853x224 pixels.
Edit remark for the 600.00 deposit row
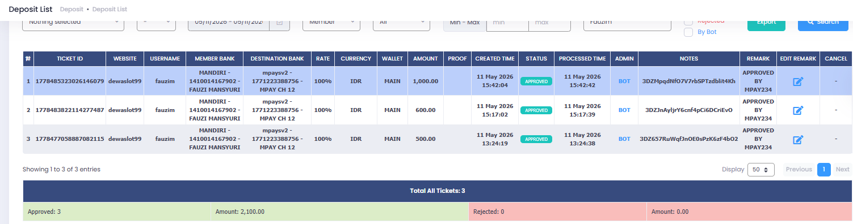pyautogui.click(x=798, y=110)
